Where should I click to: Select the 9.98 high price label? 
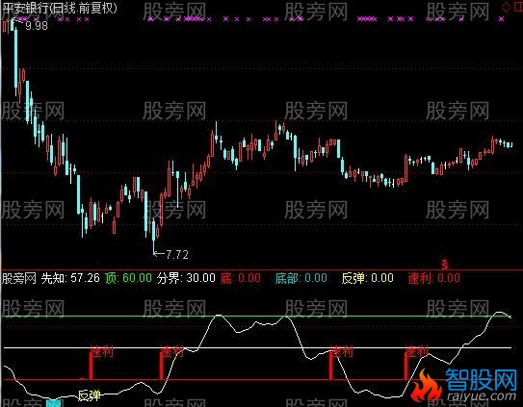pos(37,26)
